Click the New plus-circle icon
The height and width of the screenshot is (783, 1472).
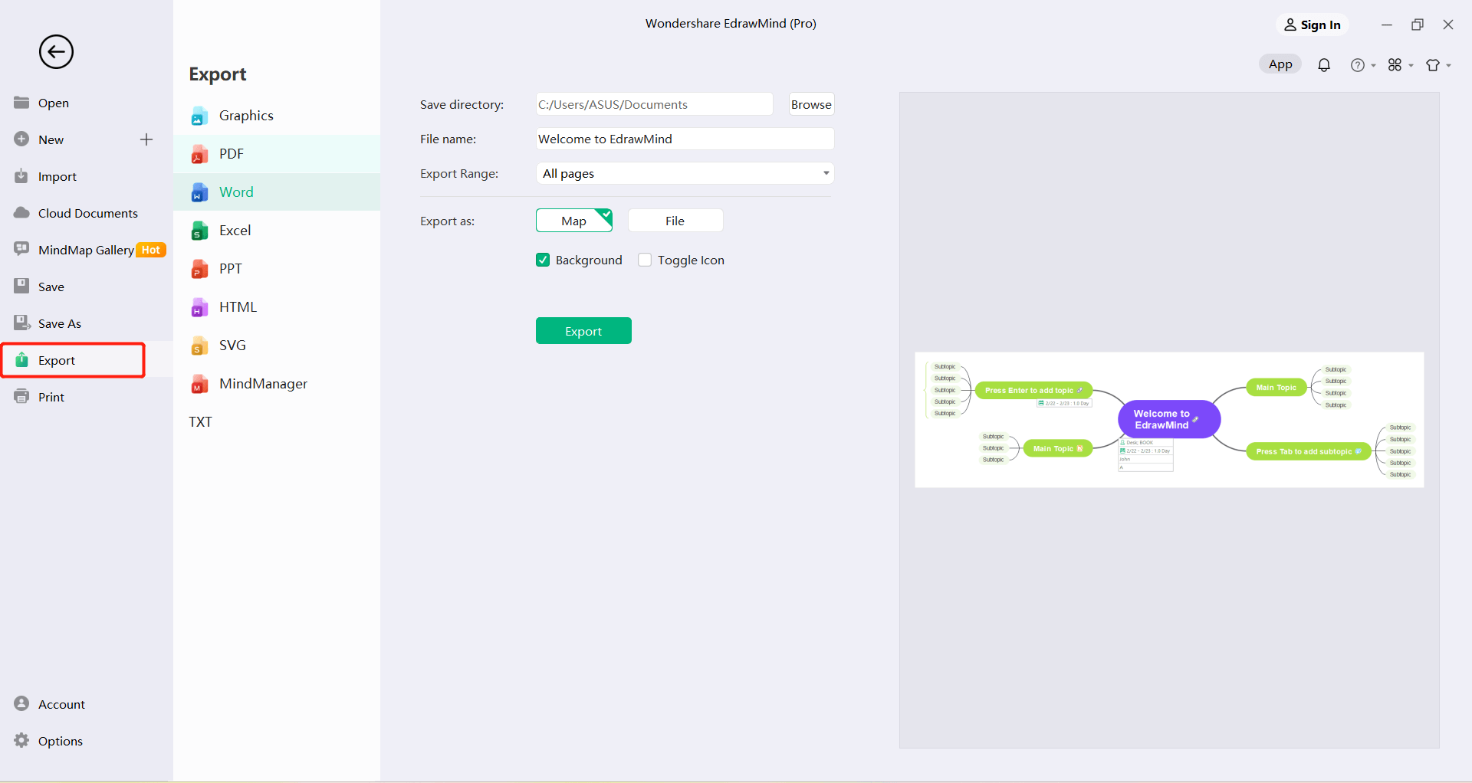point(21,139)
